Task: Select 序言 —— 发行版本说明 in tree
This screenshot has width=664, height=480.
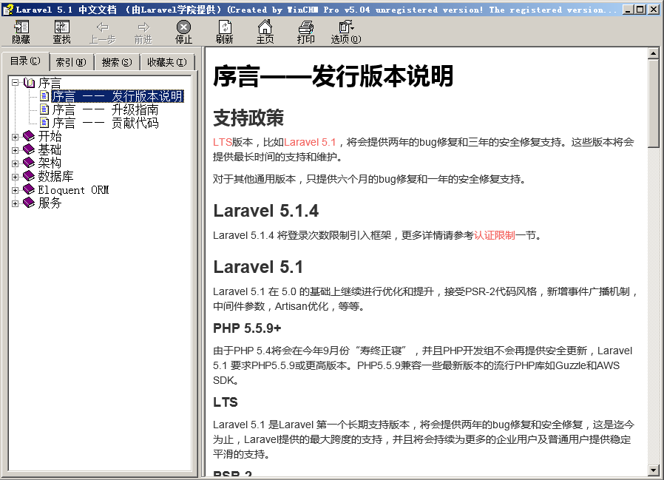Action: pyautogui.click(x=118, y=96)
